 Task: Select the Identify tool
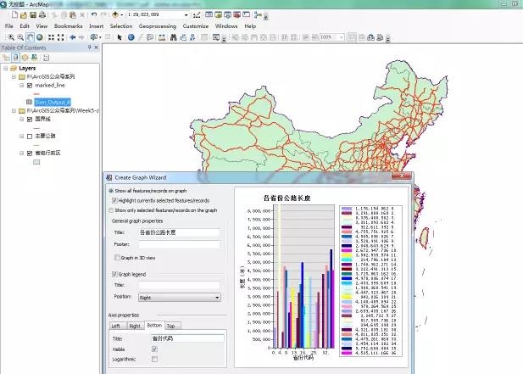click(131, 37)
